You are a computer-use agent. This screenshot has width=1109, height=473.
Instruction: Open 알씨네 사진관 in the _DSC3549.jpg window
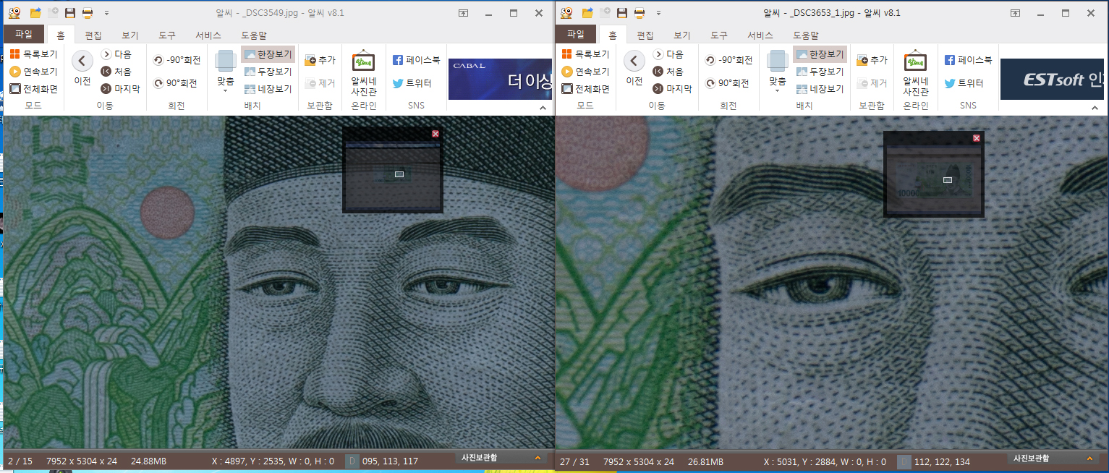pos(364,74)
